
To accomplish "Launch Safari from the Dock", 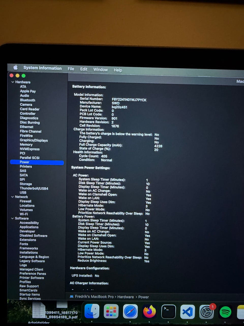I will click(x=130, y=311).
